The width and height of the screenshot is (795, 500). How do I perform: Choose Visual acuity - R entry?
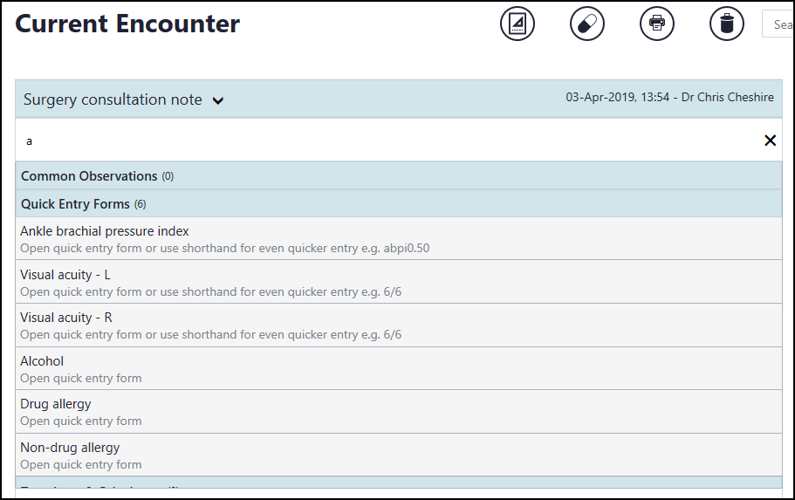tap(66, 318)
